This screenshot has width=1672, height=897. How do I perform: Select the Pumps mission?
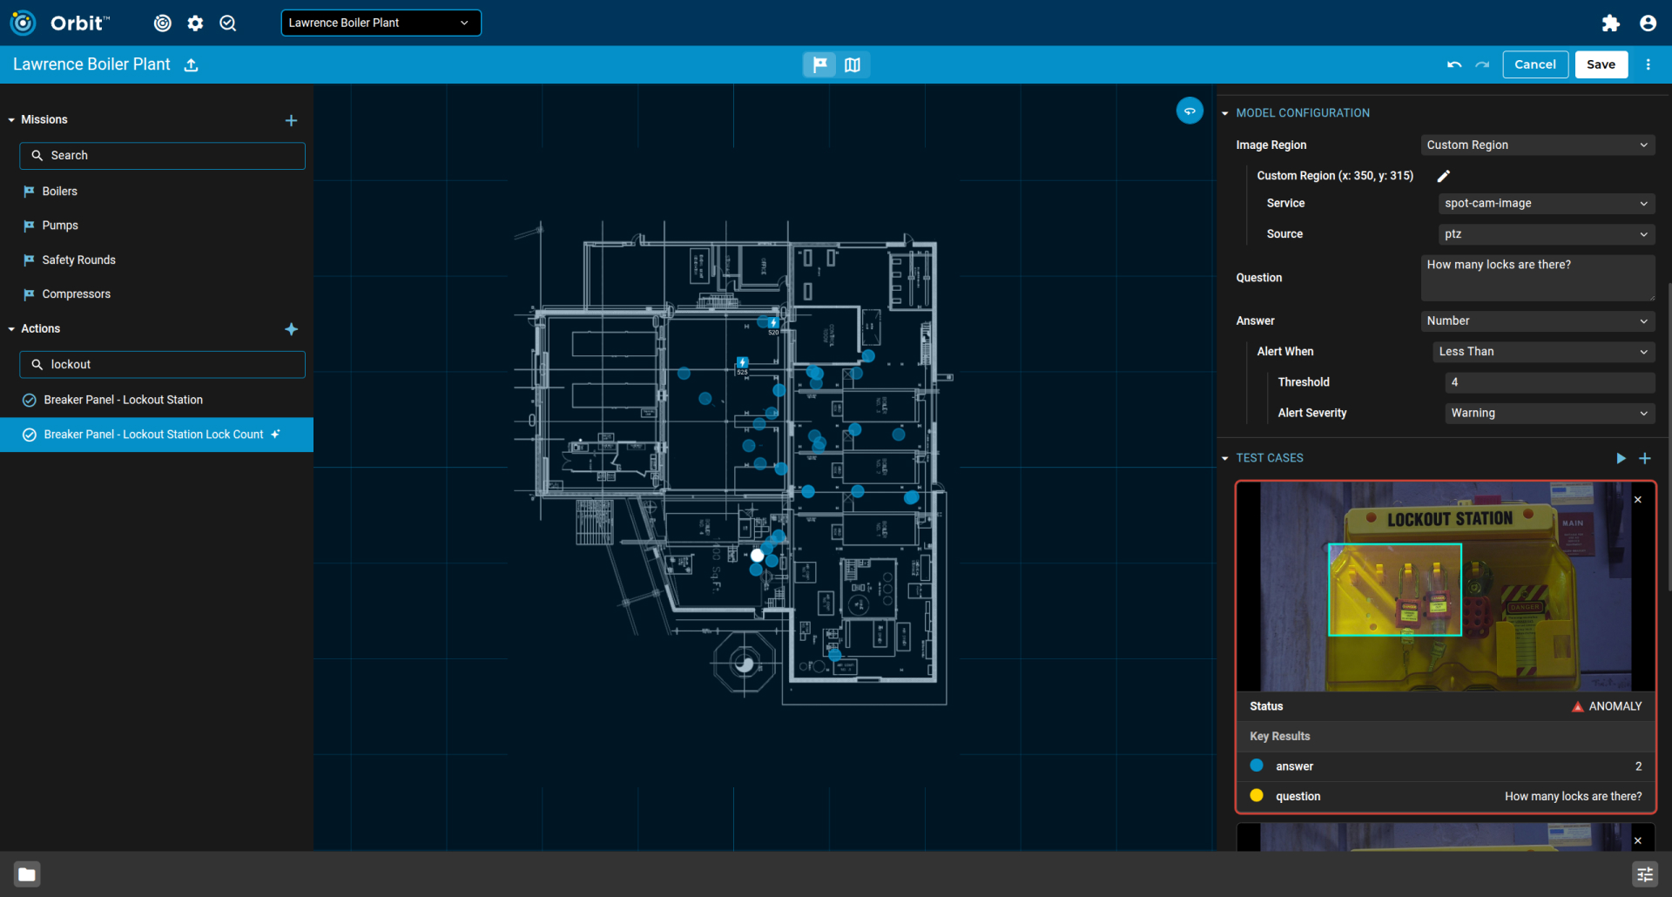157,226
